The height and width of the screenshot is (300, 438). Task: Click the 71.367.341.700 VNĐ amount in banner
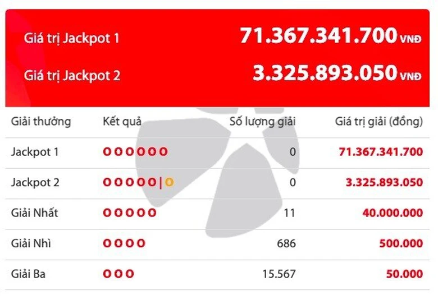[x=330, y=36]
